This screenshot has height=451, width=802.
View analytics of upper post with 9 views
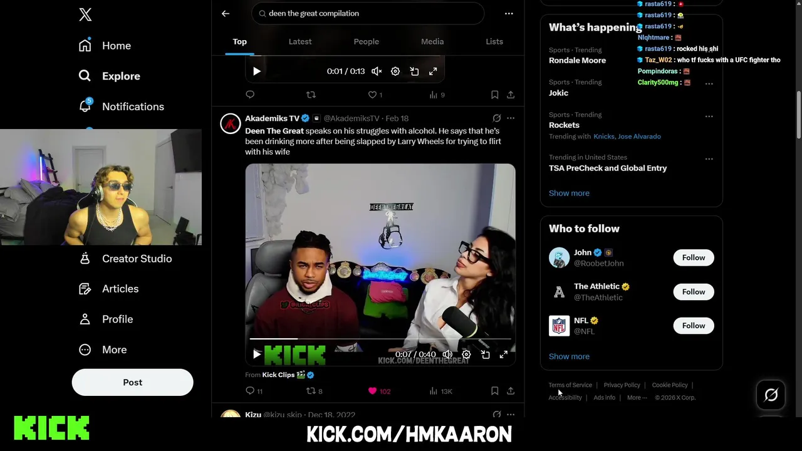click(x=437, y=95)
